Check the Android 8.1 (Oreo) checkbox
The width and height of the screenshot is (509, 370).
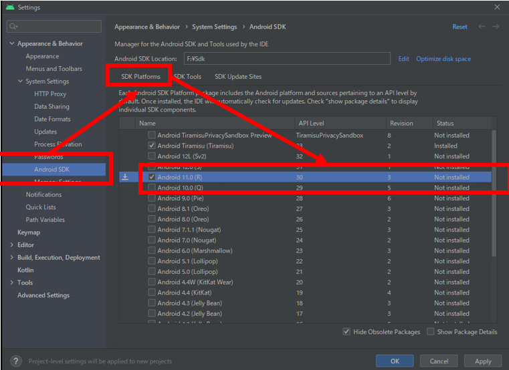[x=152, y=208]
